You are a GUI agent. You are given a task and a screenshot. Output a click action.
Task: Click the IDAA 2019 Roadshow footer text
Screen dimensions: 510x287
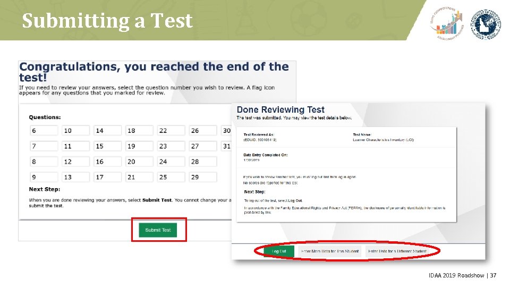click(456, 275)
